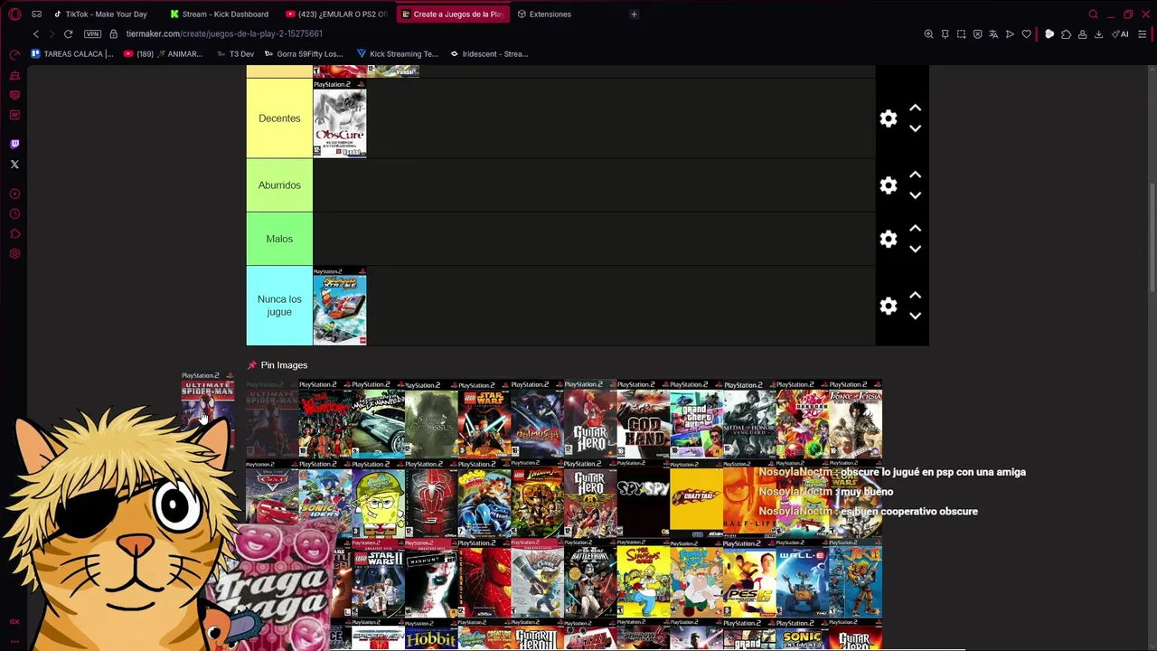Switch to Stream - Kick Dashboard tab

coord(221,14)
